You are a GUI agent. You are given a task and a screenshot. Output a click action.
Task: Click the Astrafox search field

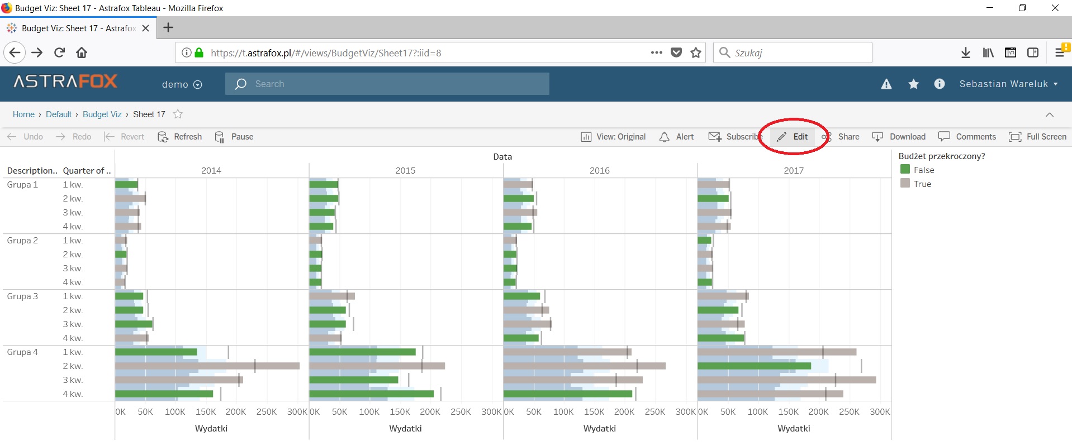pos(387,84)
